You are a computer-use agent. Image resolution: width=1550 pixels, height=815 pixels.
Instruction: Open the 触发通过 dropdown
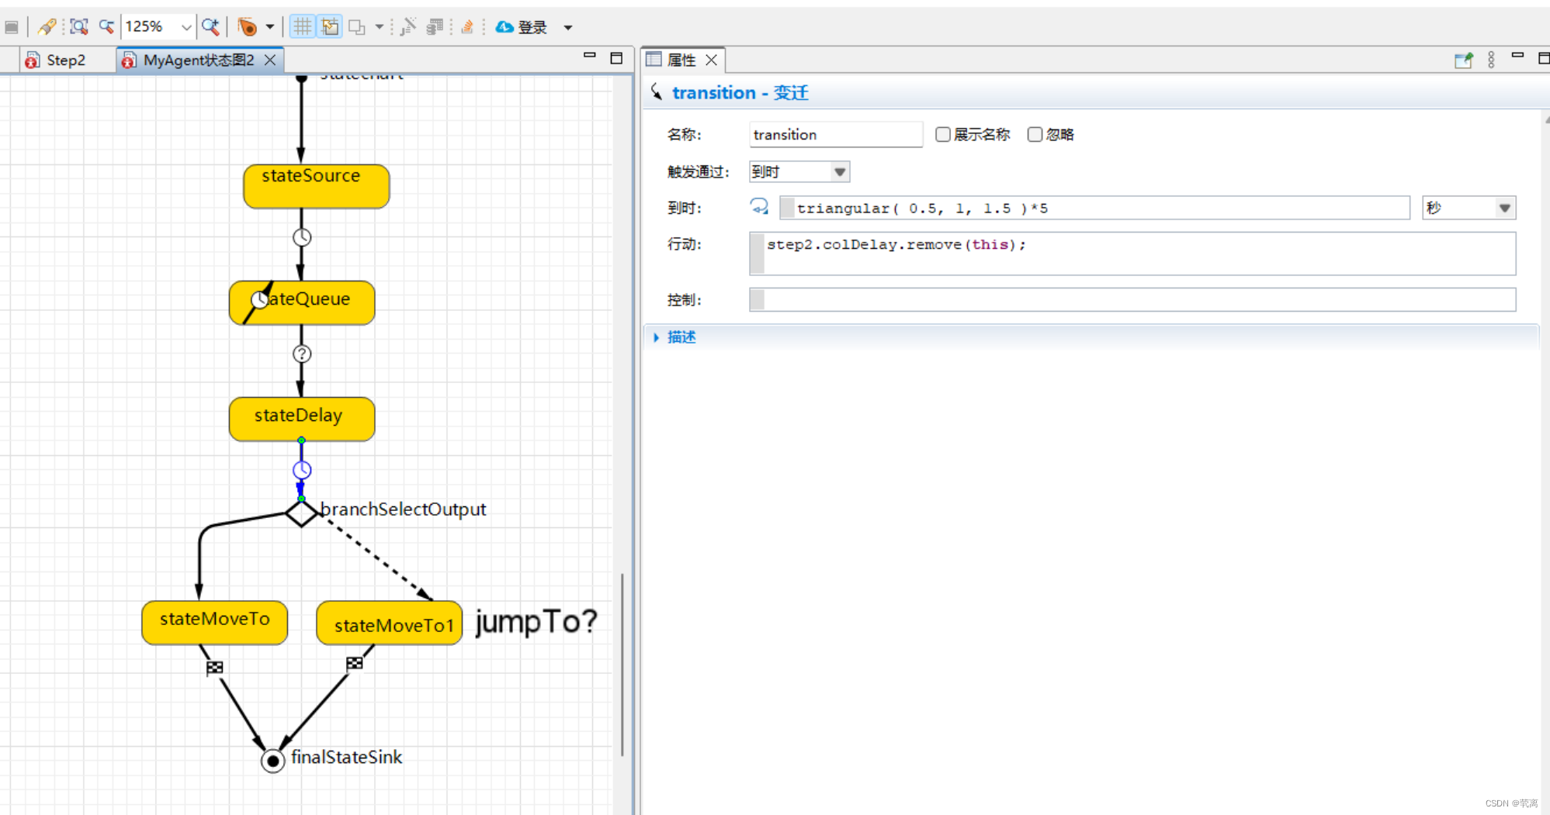[x=840, y=171]
